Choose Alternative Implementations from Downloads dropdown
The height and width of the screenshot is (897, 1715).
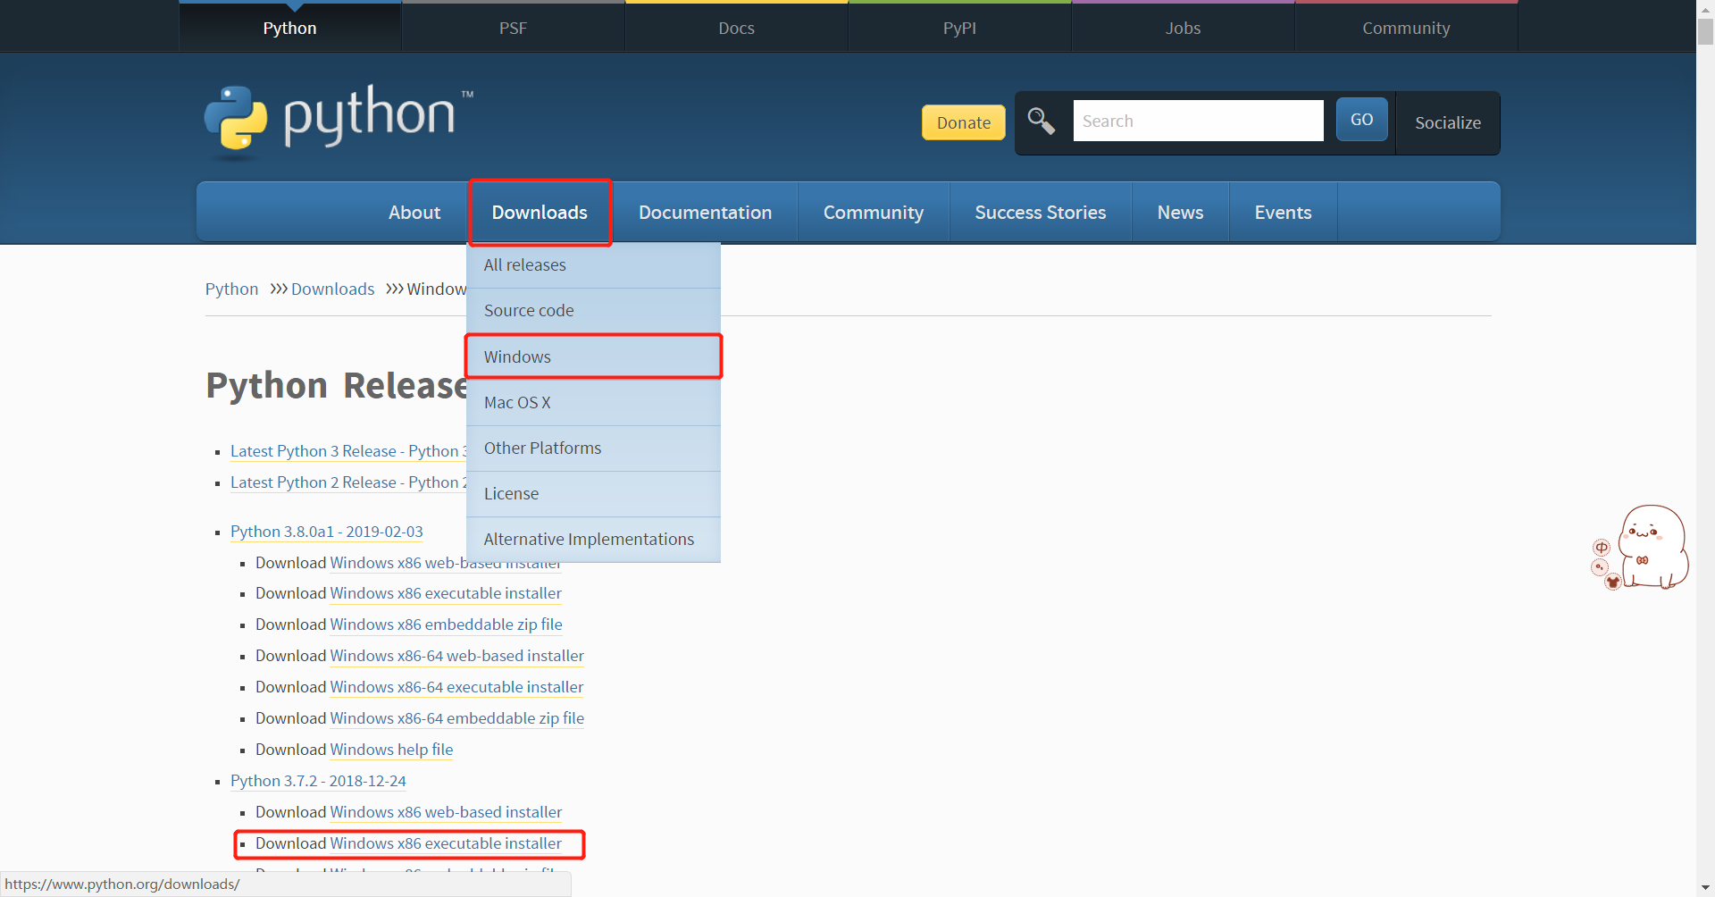coord(593,540)
